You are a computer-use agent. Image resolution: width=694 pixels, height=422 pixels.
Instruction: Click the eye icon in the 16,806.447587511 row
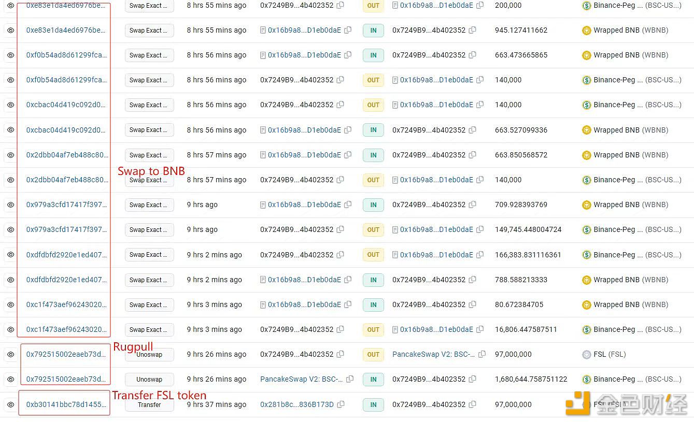[10, 330]
